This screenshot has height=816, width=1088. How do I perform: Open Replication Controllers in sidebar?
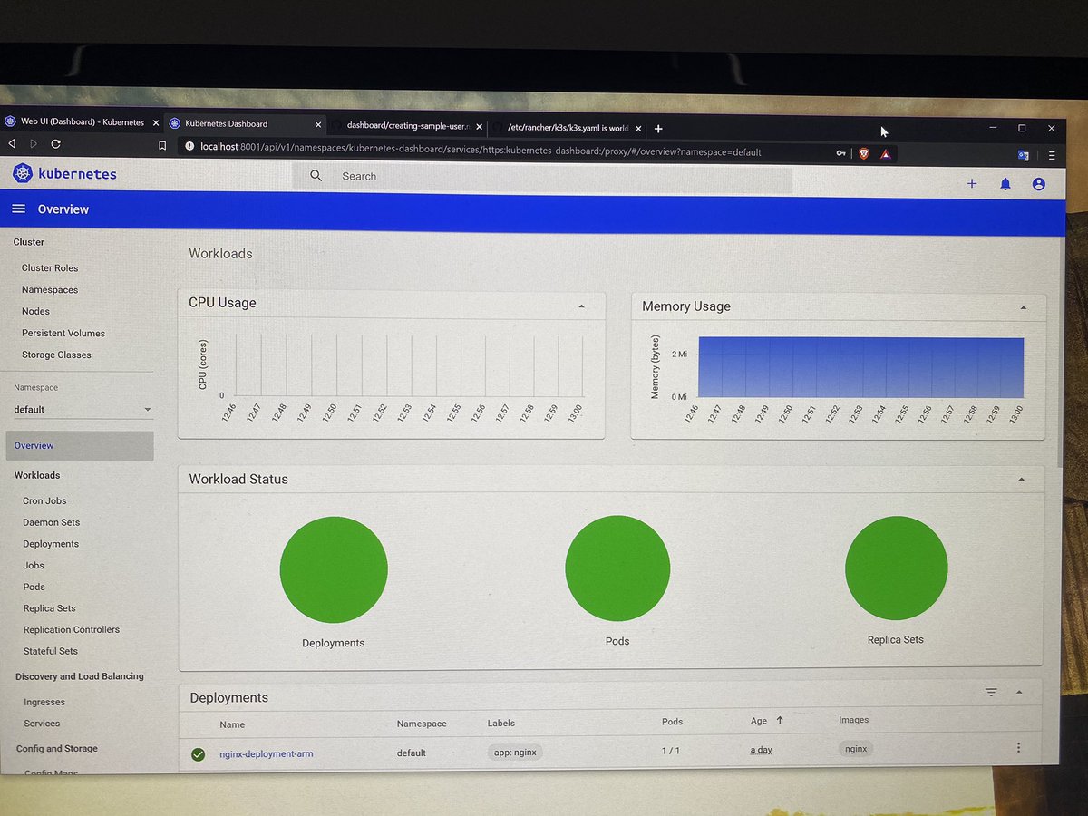[x=72, y=630]
